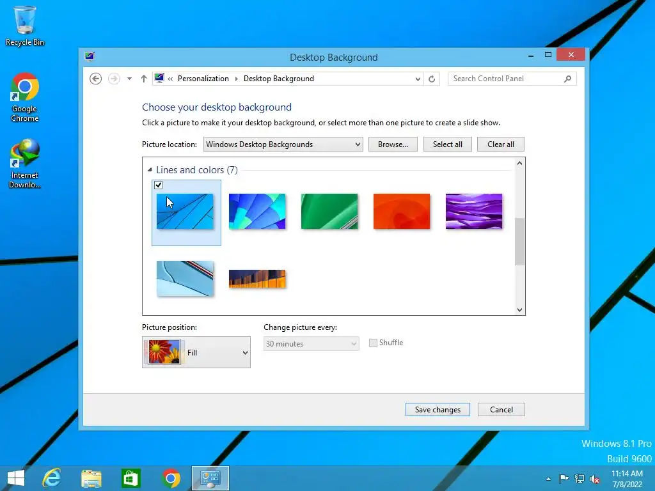Open the Recycle Bin desktop icon
The image size is (655, 491).
point(25,26)
